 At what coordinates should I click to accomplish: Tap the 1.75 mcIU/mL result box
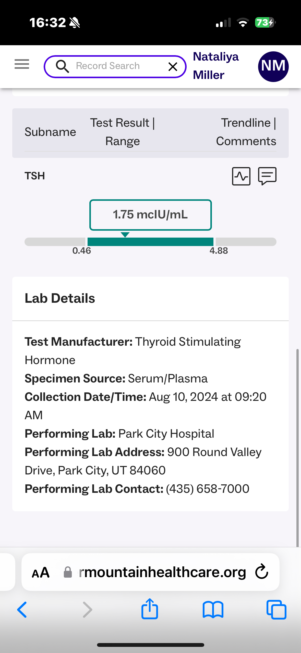pyautogui.click(x=150, y=215)
